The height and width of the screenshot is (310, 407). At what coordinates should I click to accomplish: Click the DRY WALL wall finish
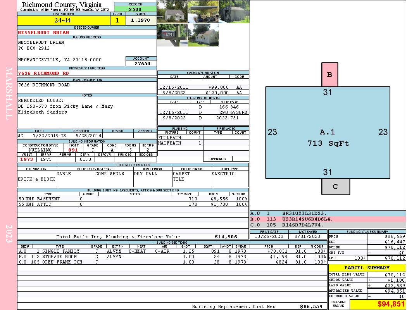(145, 174)
